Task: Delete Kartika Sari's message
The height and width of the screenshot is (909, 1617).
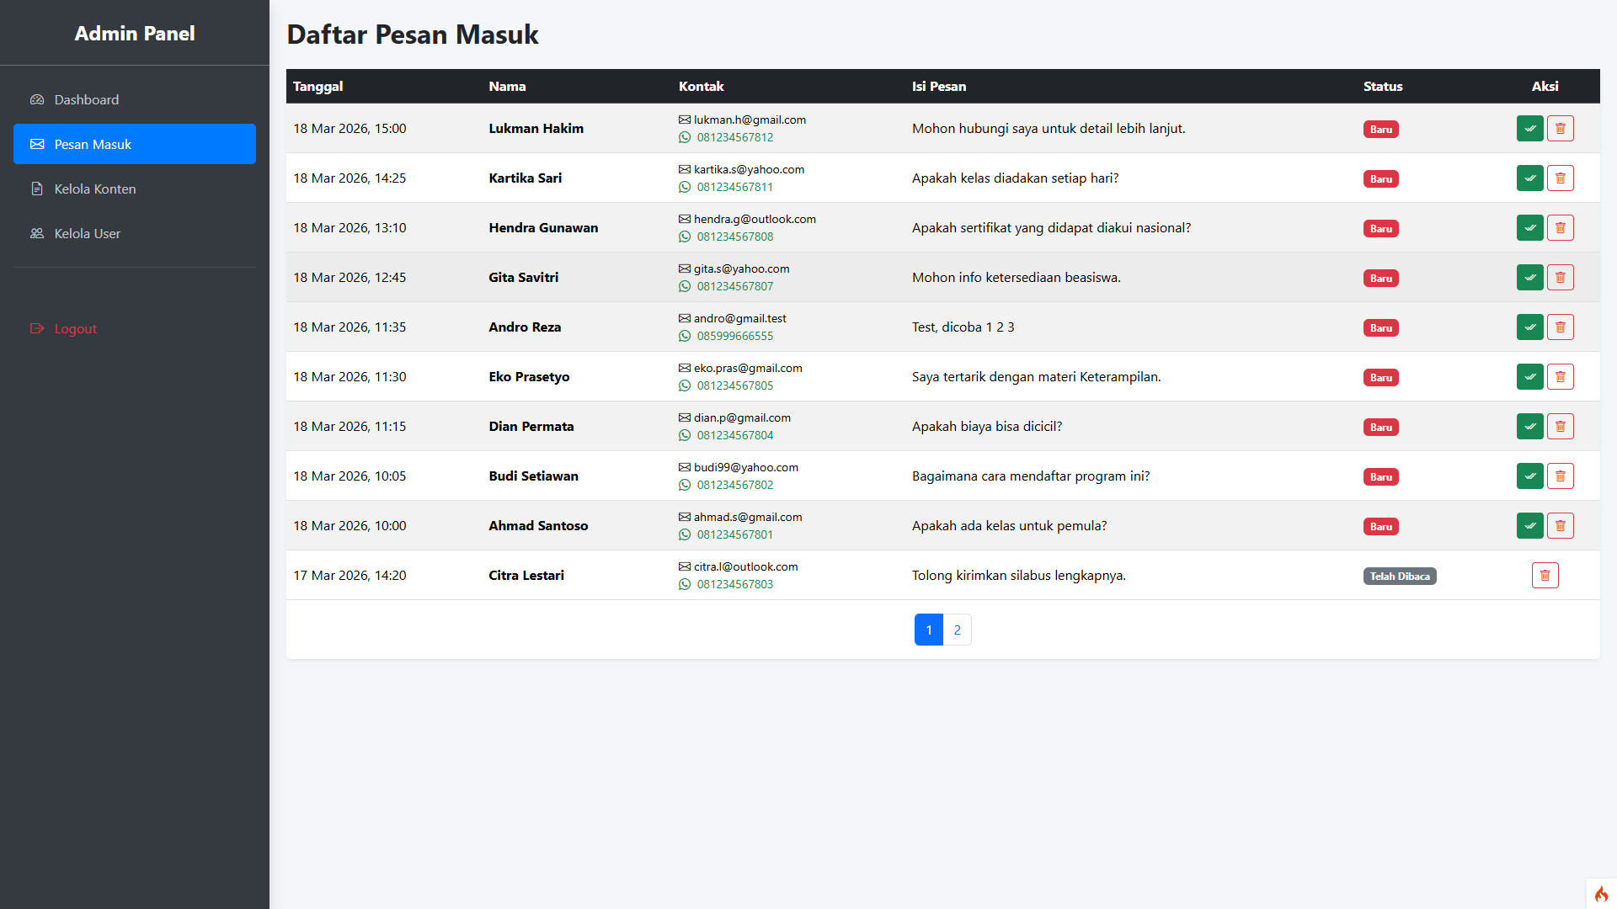Action: 1560,178
